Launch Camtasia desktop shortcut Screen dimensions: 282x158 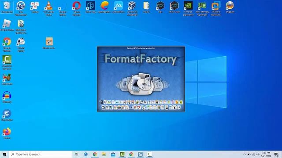pos(7,62)
